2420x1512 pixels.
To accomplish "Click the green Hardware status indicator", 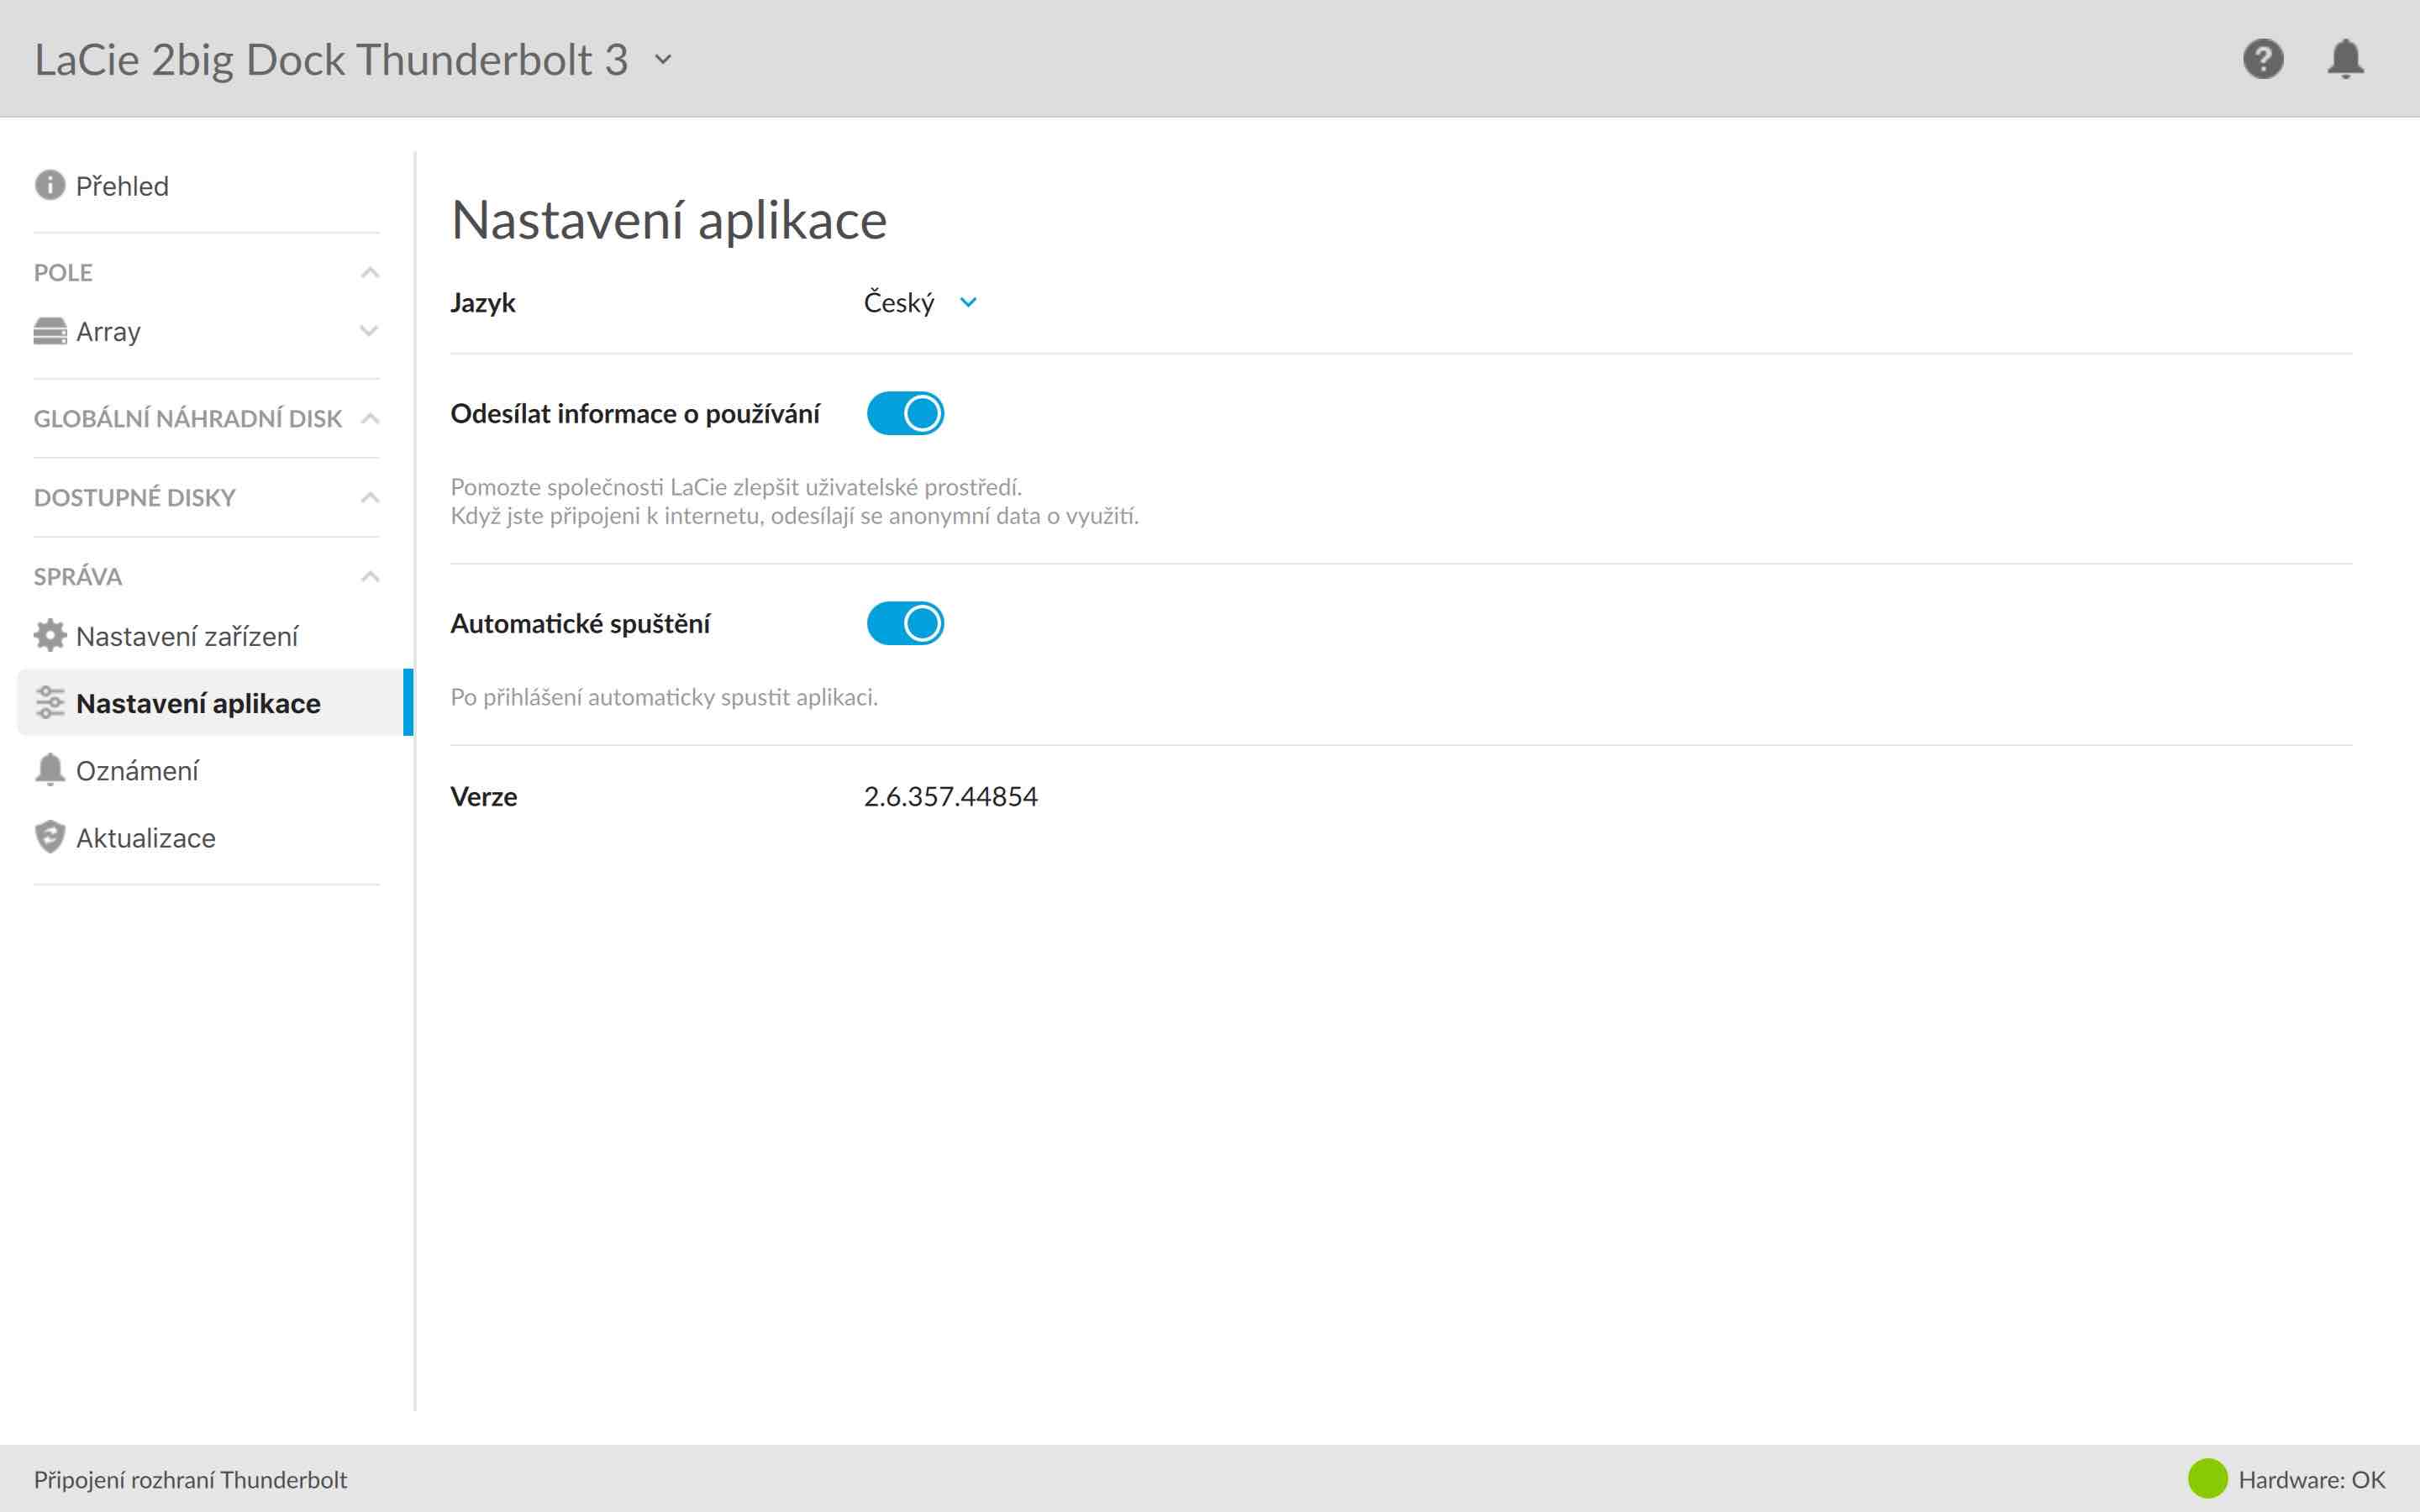I will [x=2207, y=1479].
